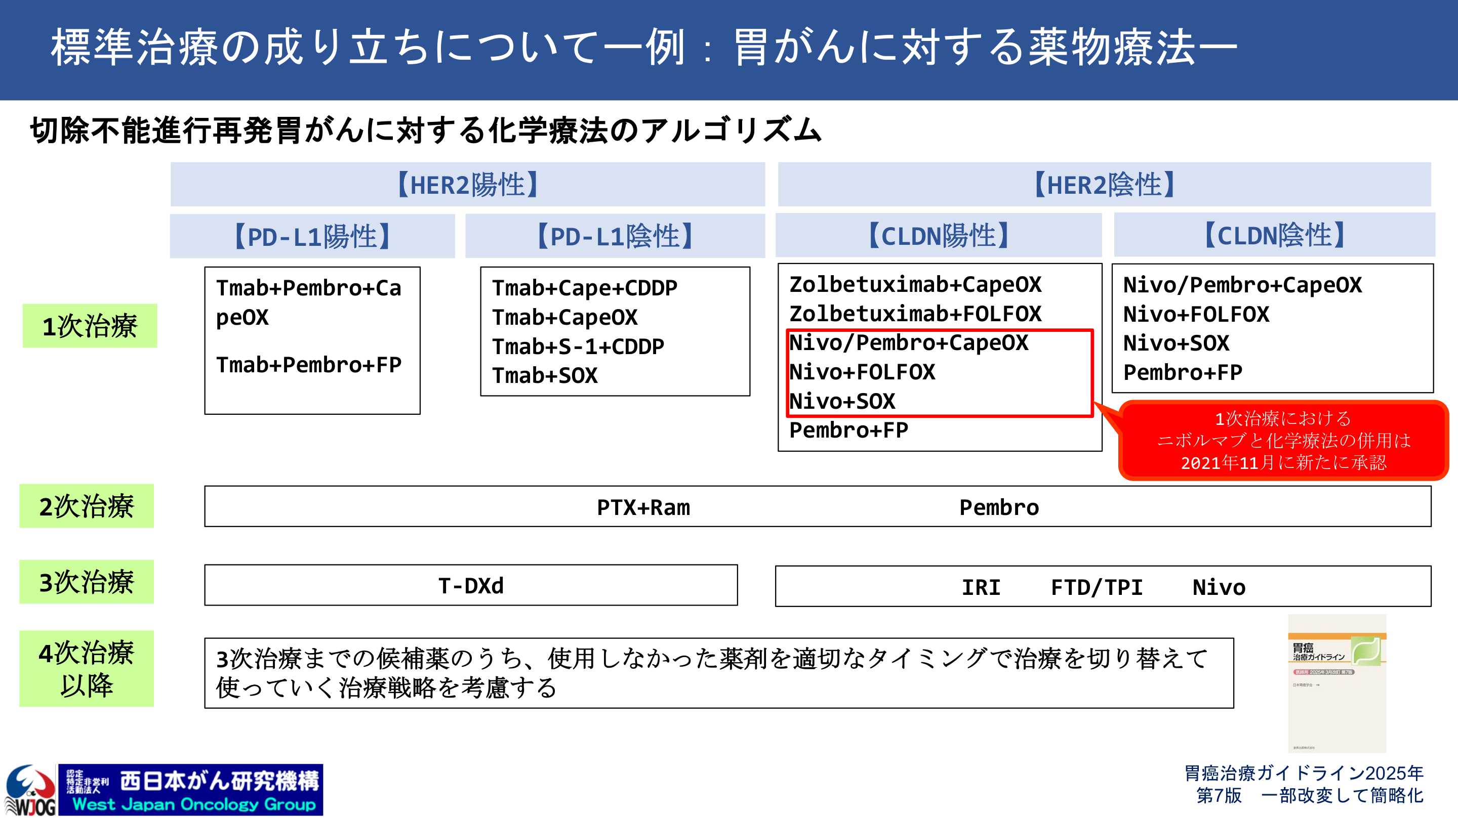The image size is (1458, 820).
Task: Click the slide title in blue header
Action: tap(643, 48)
